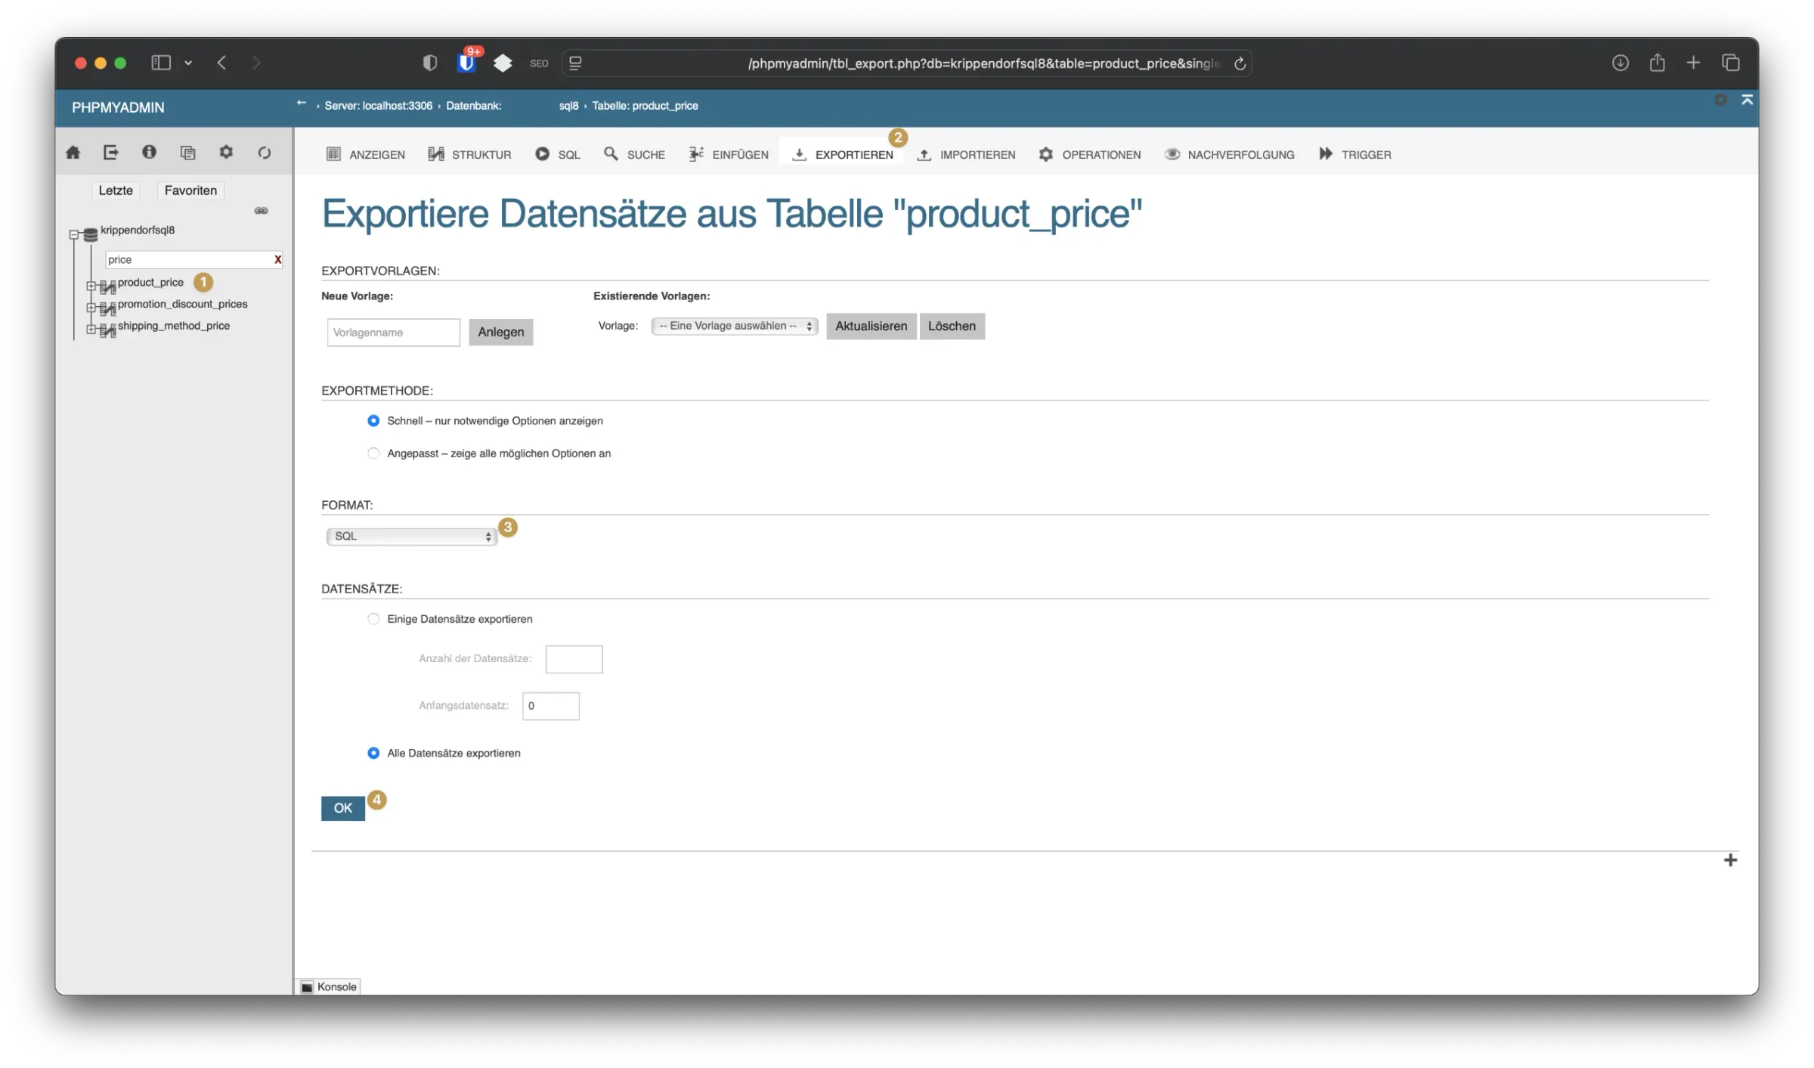Switch to the Struktur tab

click(470, 155)
